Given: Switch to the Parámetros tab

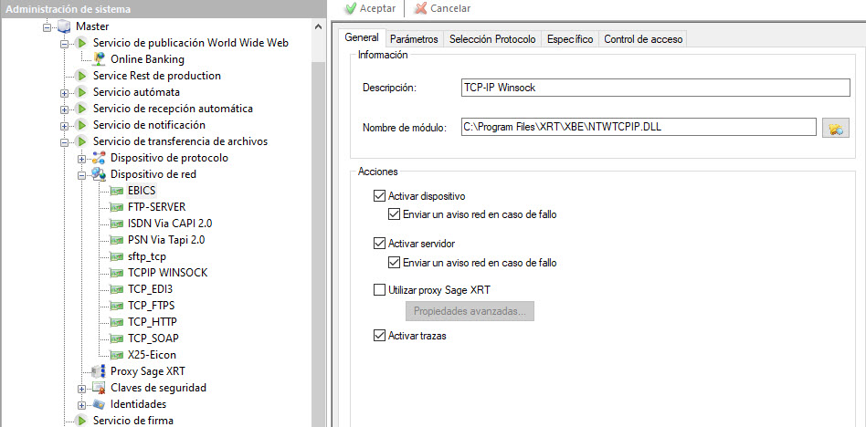Looking at the screenshot, I should click(414, 39).
